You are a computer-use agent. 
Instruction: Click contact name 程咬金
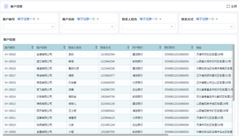pyautogui.click(x=72, y=97)
